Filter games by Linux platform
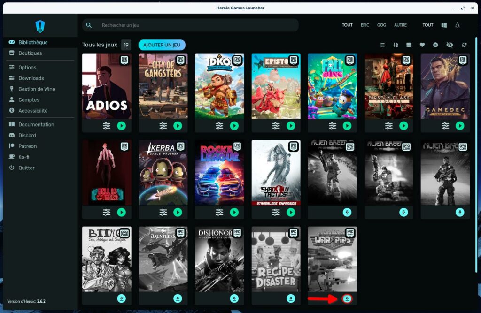Screen dimensions: 481x313 [458, 25]
